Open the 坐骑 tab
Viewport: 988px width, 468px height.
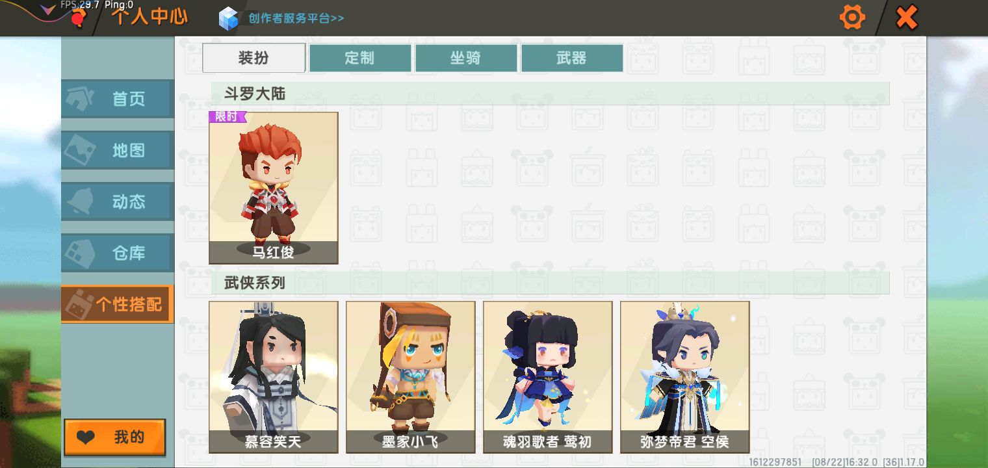pos(465,58)
